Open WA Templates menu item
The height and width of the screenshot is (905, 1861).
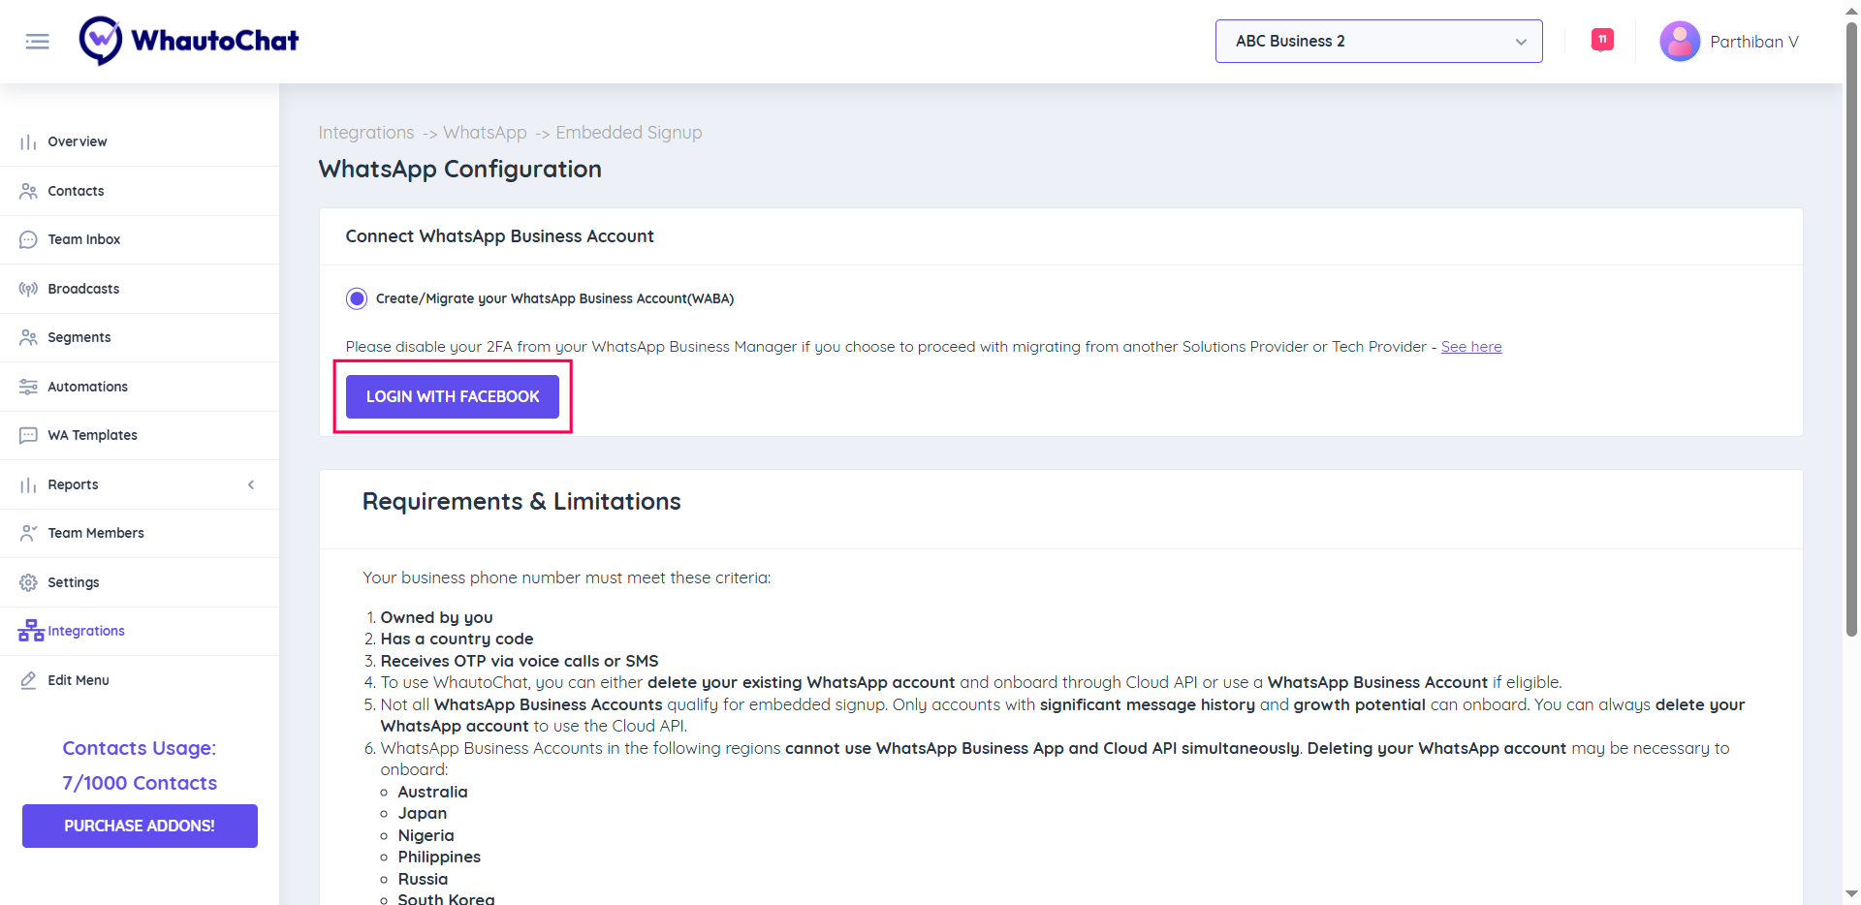92,435
